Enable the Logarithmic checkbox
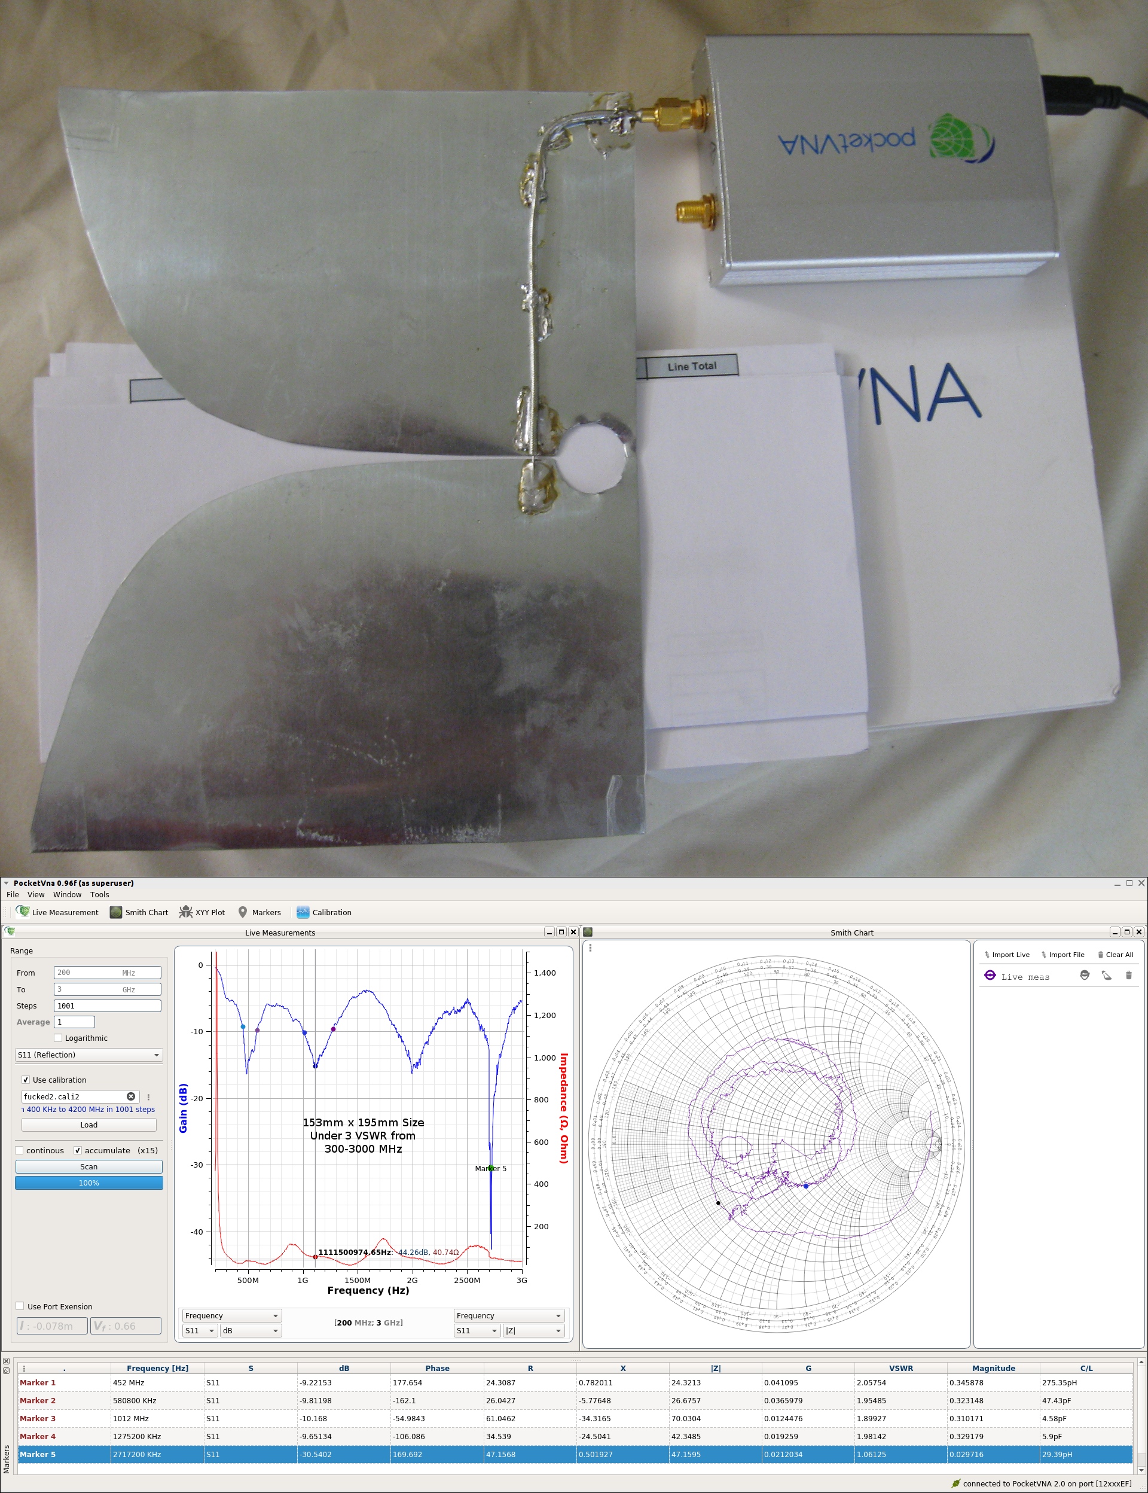 (x=58, y=1038)
